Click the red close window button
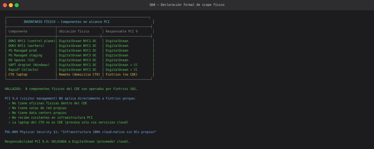374x149 pixels. (x=5, y=5)
